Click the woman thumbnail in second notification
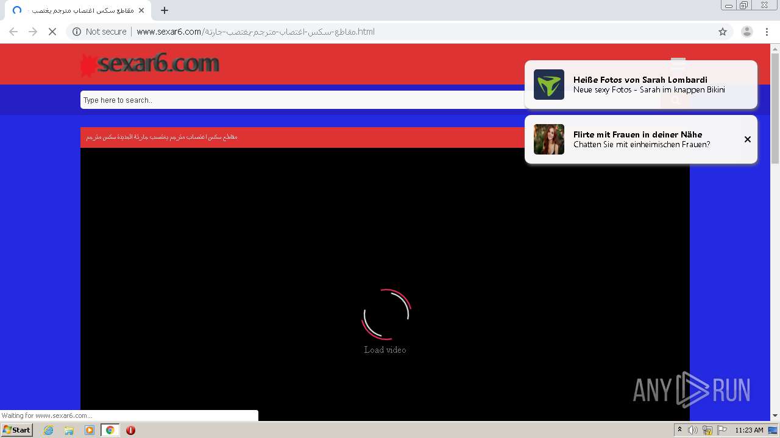 549,139
